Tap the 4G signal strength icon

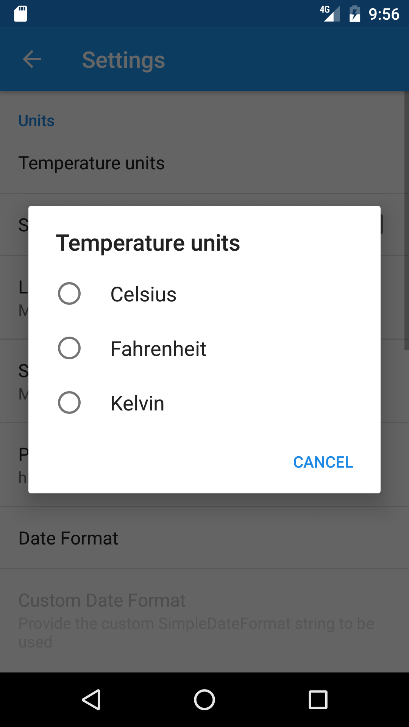tap(330, 14)
